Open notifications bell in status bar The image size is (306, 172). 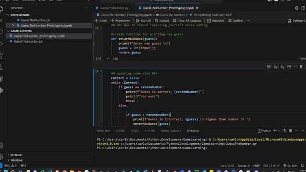pos(302,166)
